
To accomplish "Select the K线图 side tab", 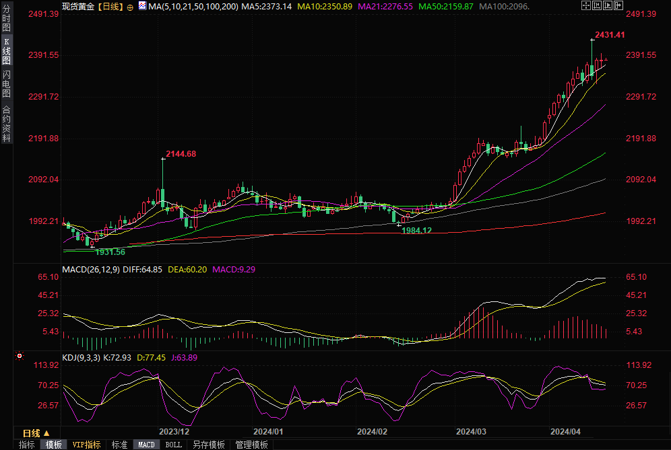I will pos(7,50).
